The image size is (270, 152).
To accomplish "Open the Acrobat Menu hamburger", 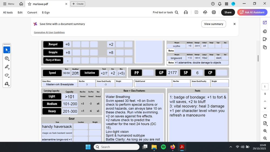I will click(x=9, y=4).
